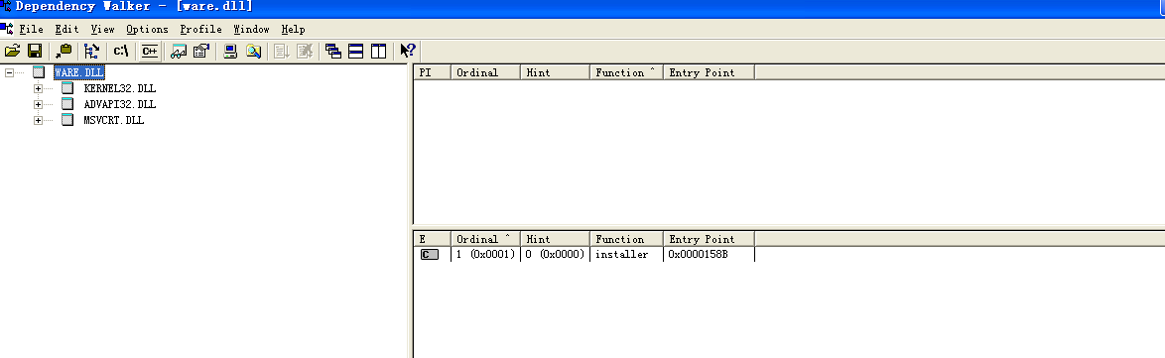1165x358 pixels.
Task: Select the ordinal cell 1 (0x0001)
Action: point(485,255)
